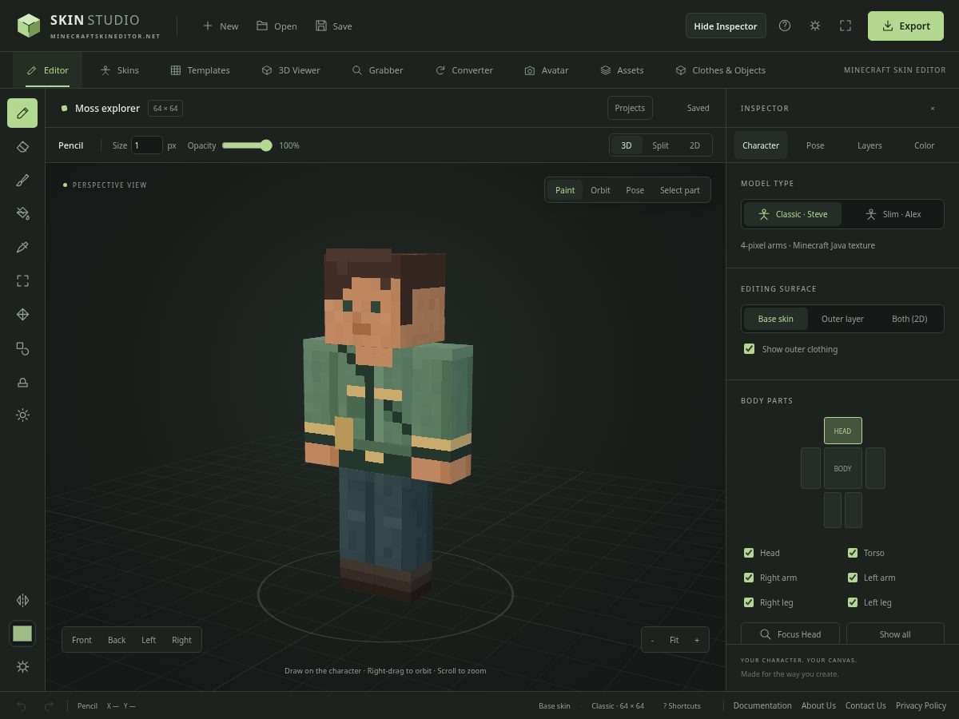This screenshot has width=959, height=719.
Task: Hide the Inspector panel
Action: click(726, 26)
